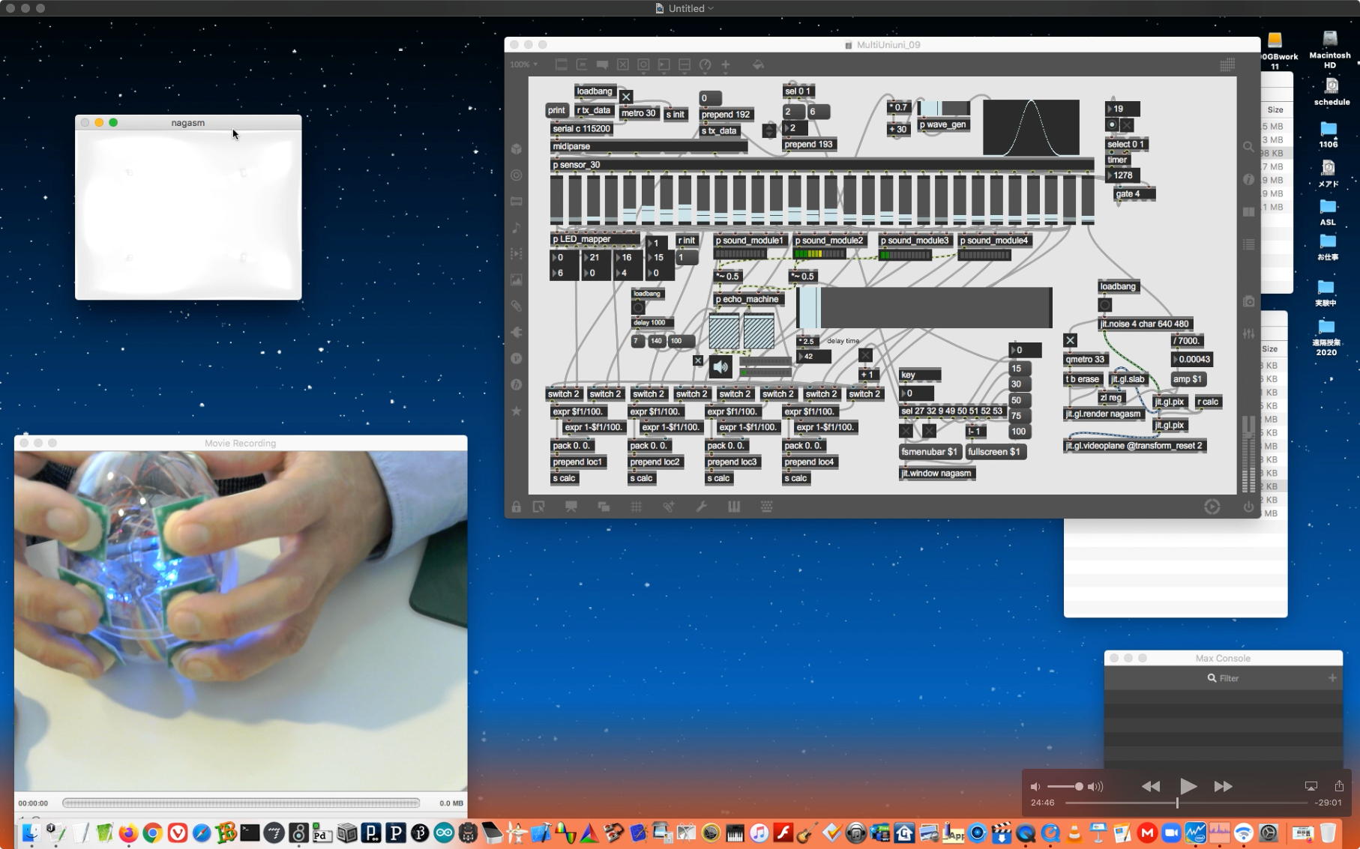
Task: Click the speaker audio on/off icon
Action: click(x=720, y=366)
